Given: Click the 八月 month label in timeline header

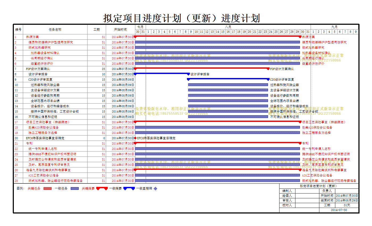Looking at the screenshot, I should [x=228, y=27].
